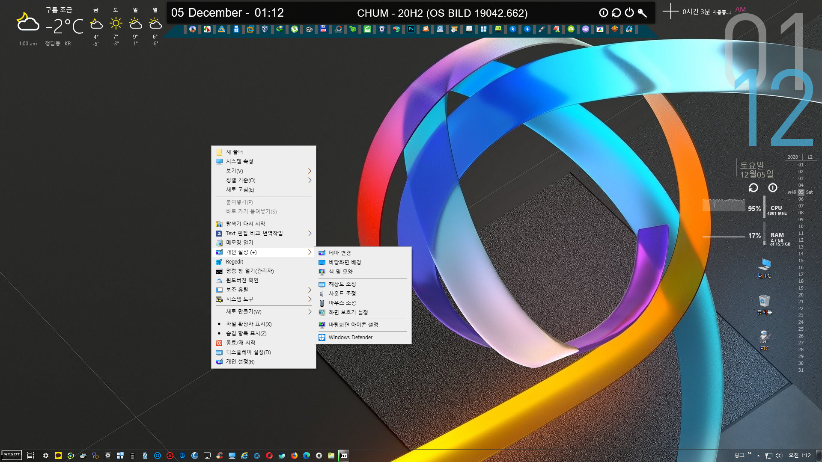Select 화면 보호기 설정 in submenu

click(363, 312)
